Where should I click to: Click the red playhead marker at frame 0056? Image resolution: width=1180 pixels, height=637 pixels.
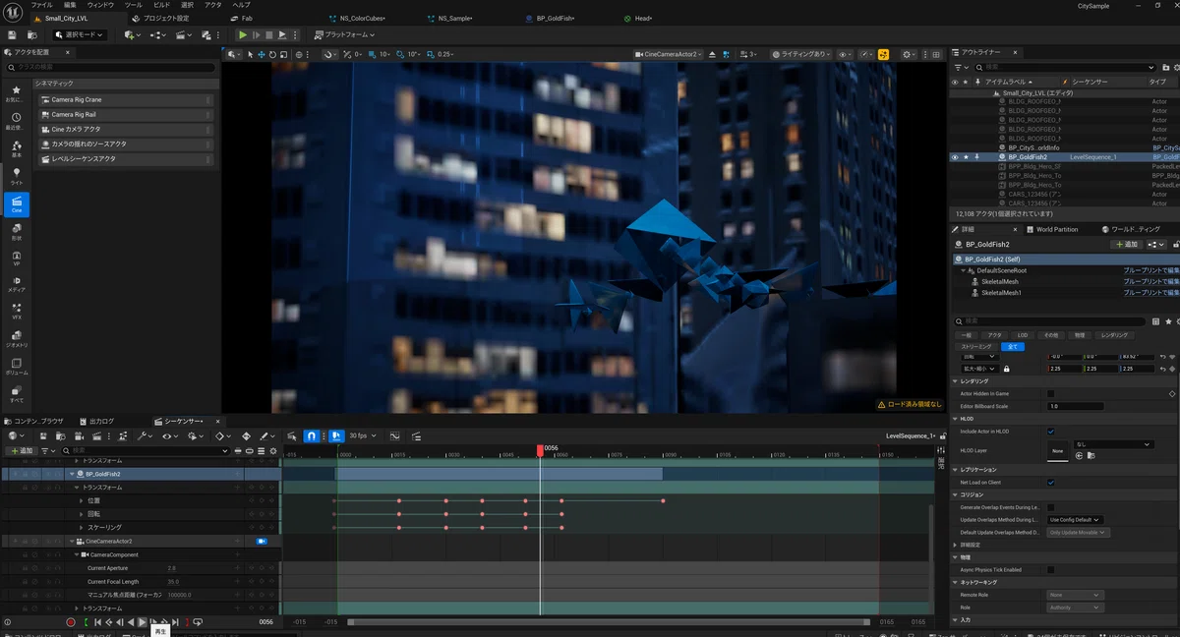coord(540,449)
